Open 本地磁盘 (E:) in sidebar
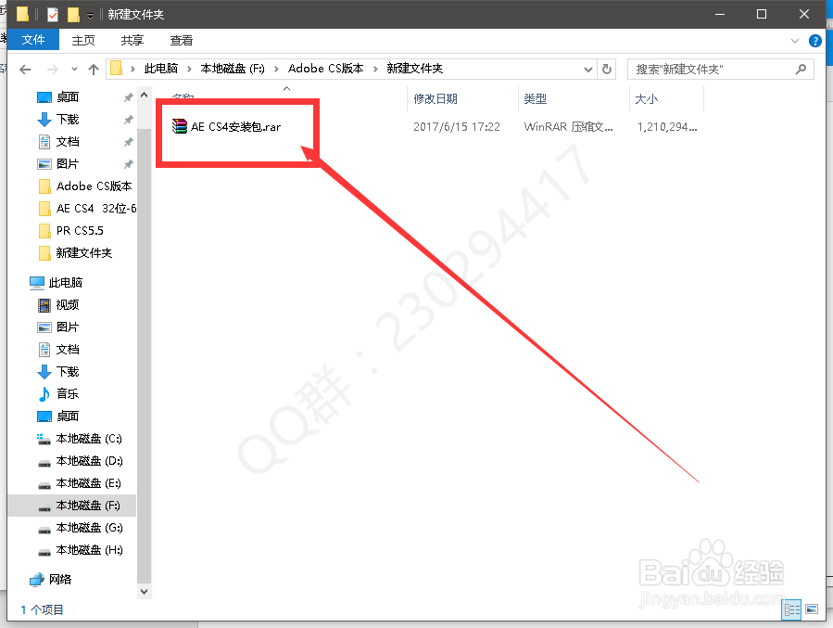 [89, 483]
